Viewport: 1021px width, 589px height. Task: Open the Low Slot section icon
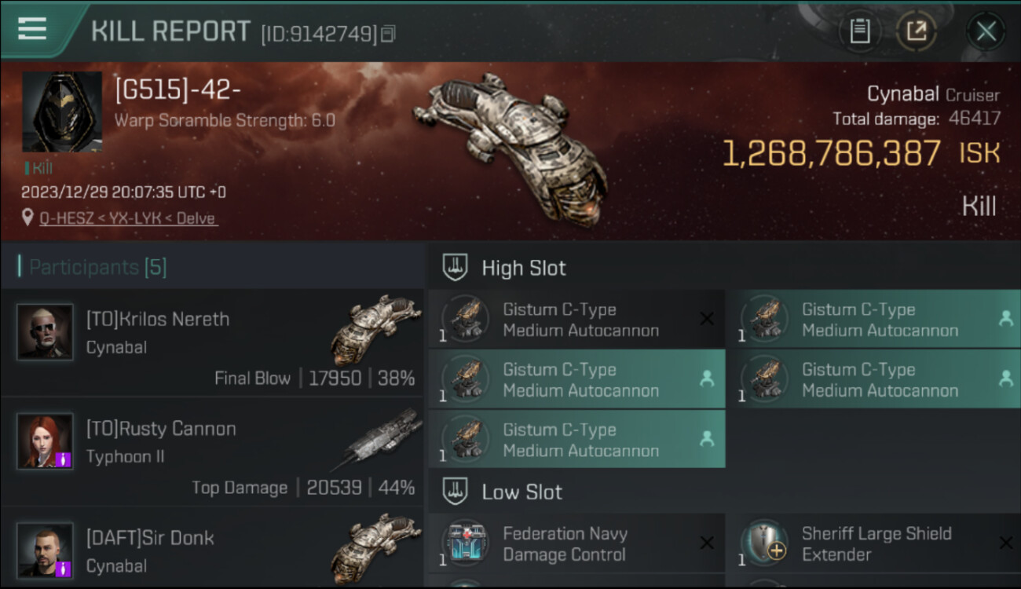(456, 492)
